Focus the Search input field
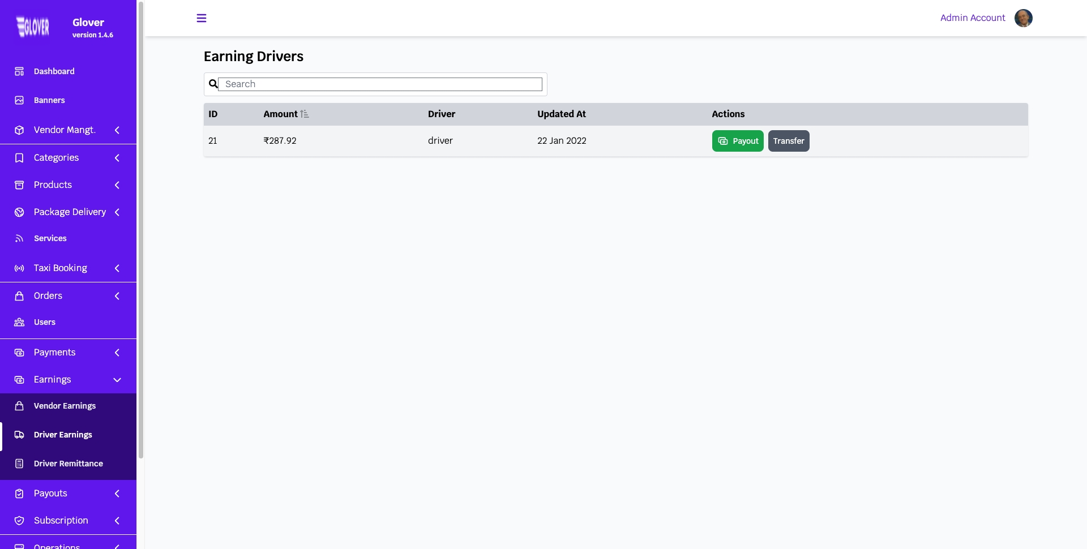This screenshot has height=549, width=1087. [380, 84]
